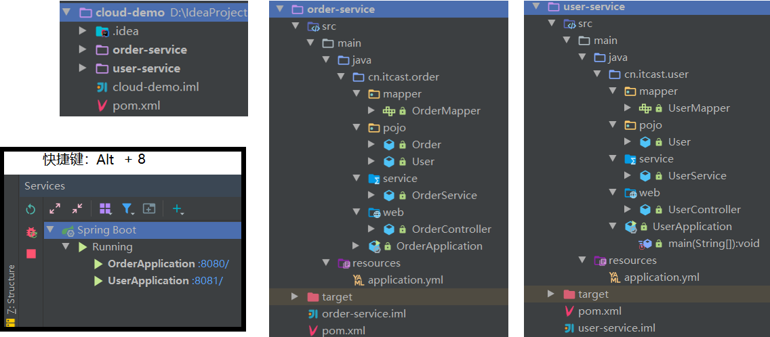This screenshot has height=337, width=770.
Task: Select the order-service root header row
Action: coord(388,9)
